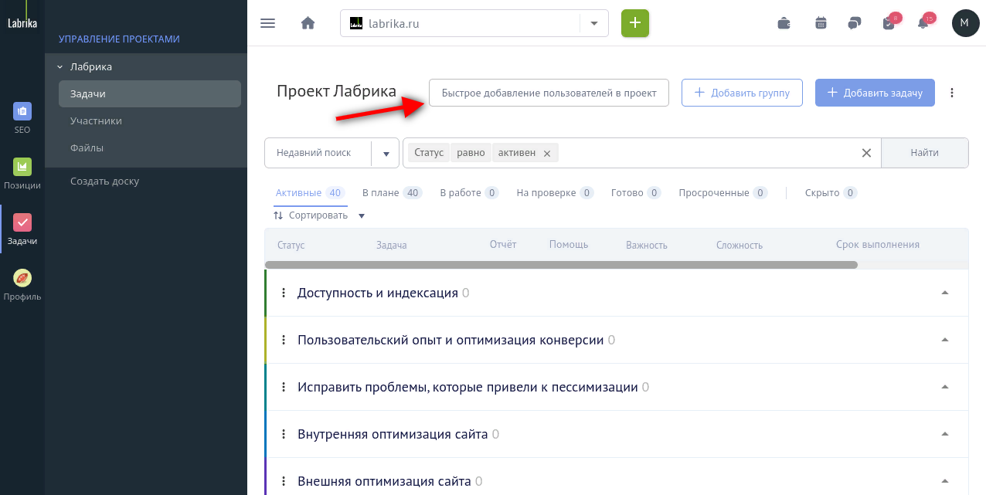This screenshot has height=495, width=986.
Task: Open project options three-dot menu
Action: pyautogui.click(x=952, y=93)
